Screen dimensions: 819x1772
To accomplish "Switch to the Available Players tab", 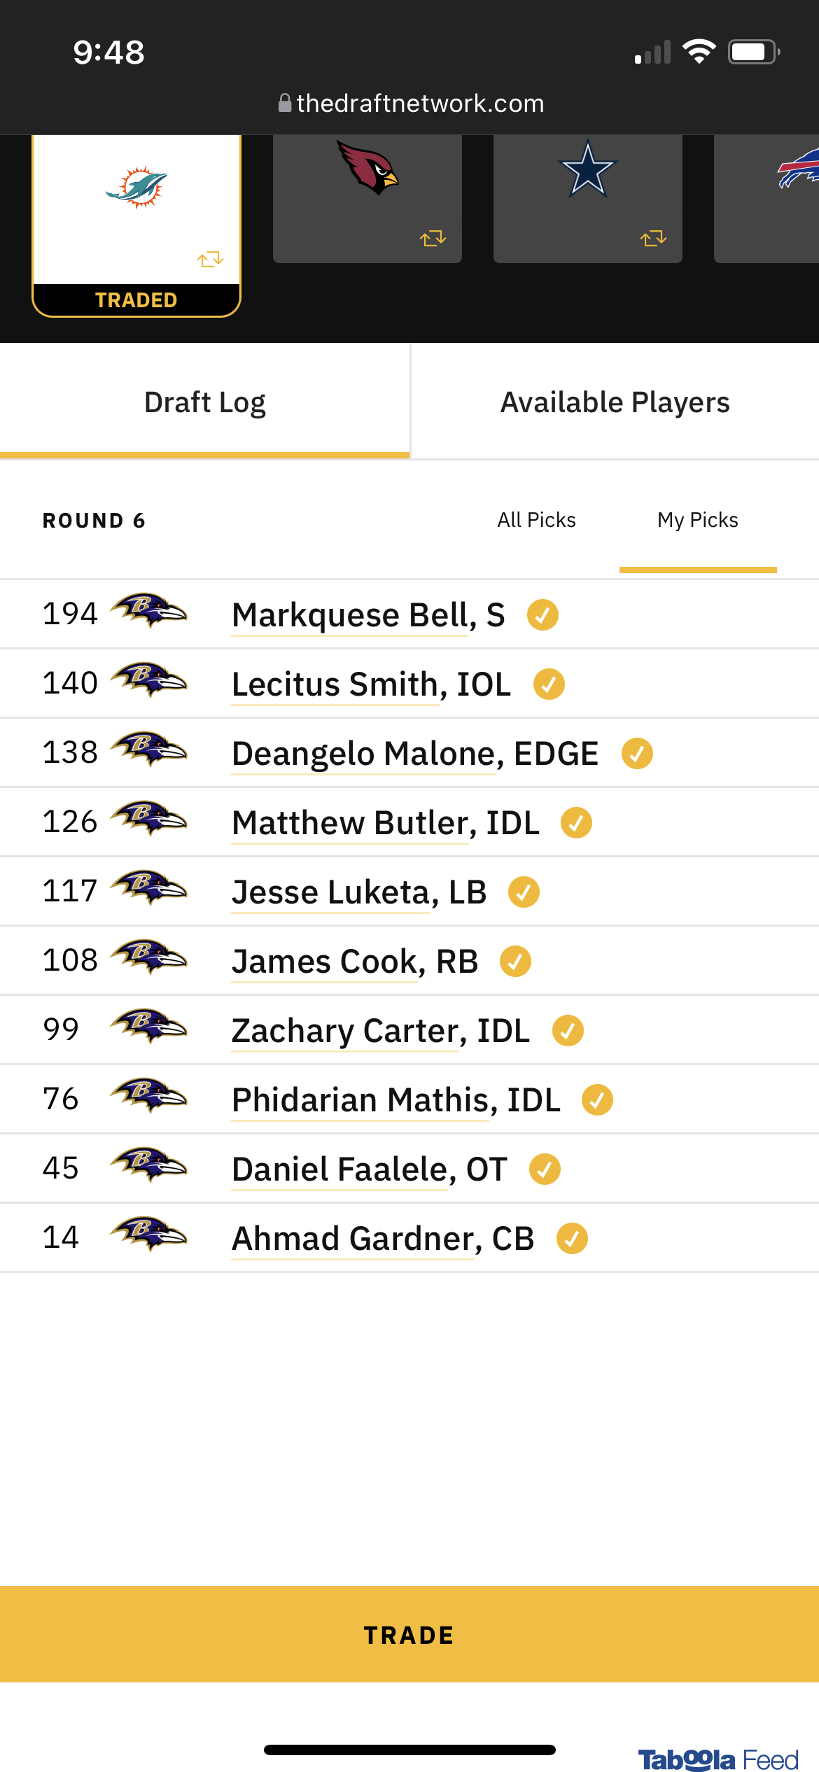I will click(615, 402).
